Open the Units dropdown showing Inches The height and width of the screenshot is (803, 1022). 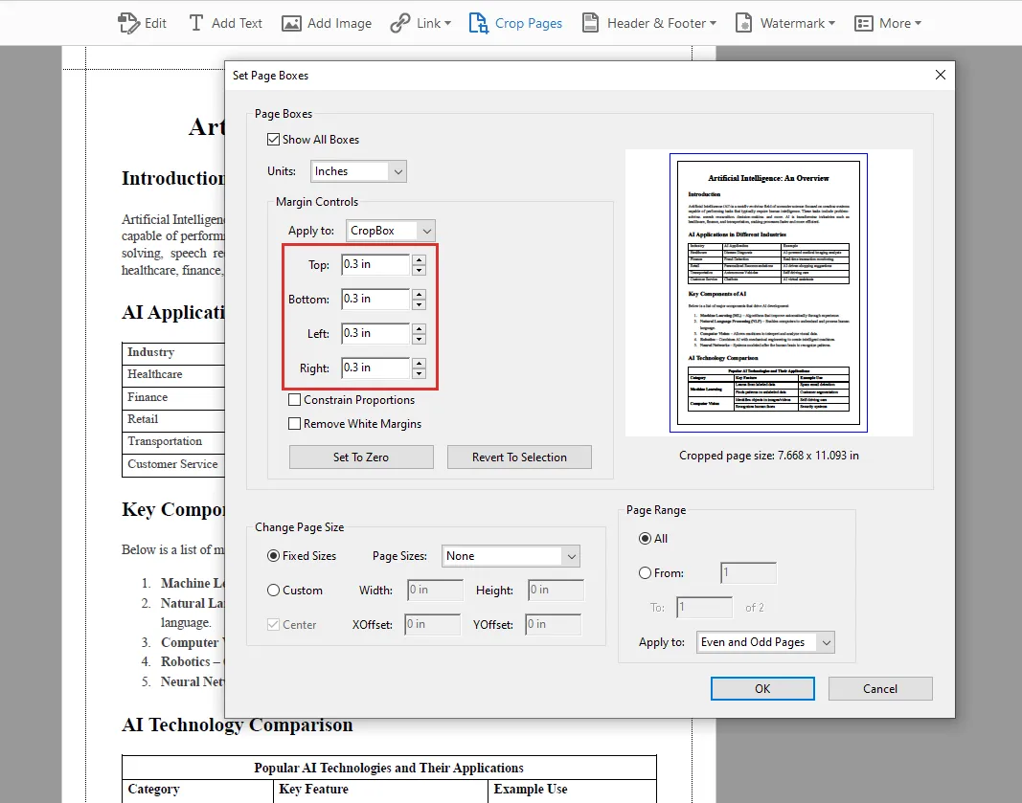[358, 171]
